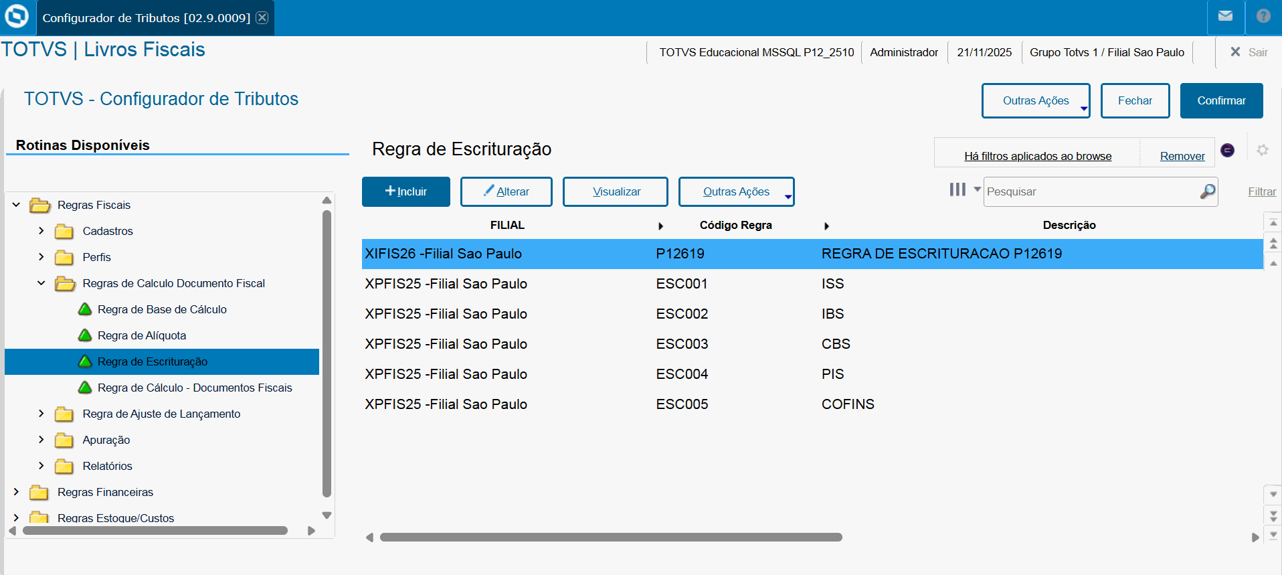Click the grid horizontal scroll left arrow
Viewport: 1282px width, 575px height.
click(x=369, y=538)
